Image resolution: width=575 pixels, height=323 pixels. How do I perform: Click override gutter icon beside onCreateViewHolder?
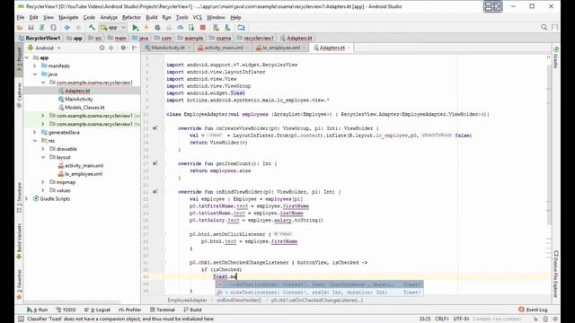click(155, 128)
